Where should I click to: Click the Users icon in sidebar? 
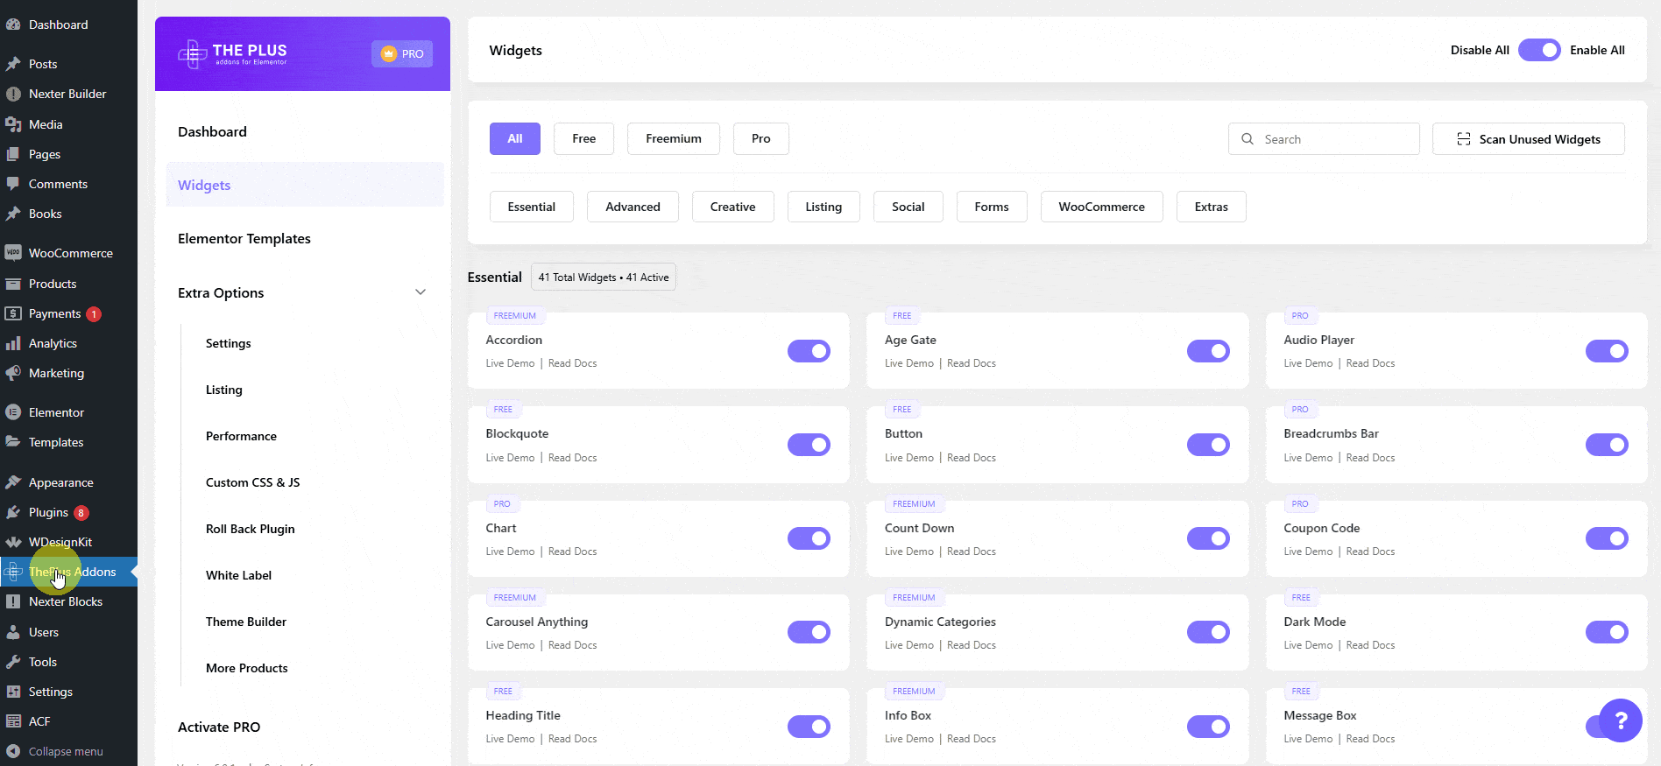(x=13, y=632)
